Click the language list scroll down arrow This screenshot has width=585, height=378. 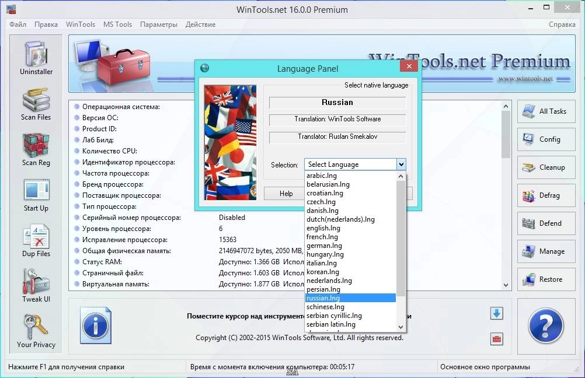tap(401, 327)
